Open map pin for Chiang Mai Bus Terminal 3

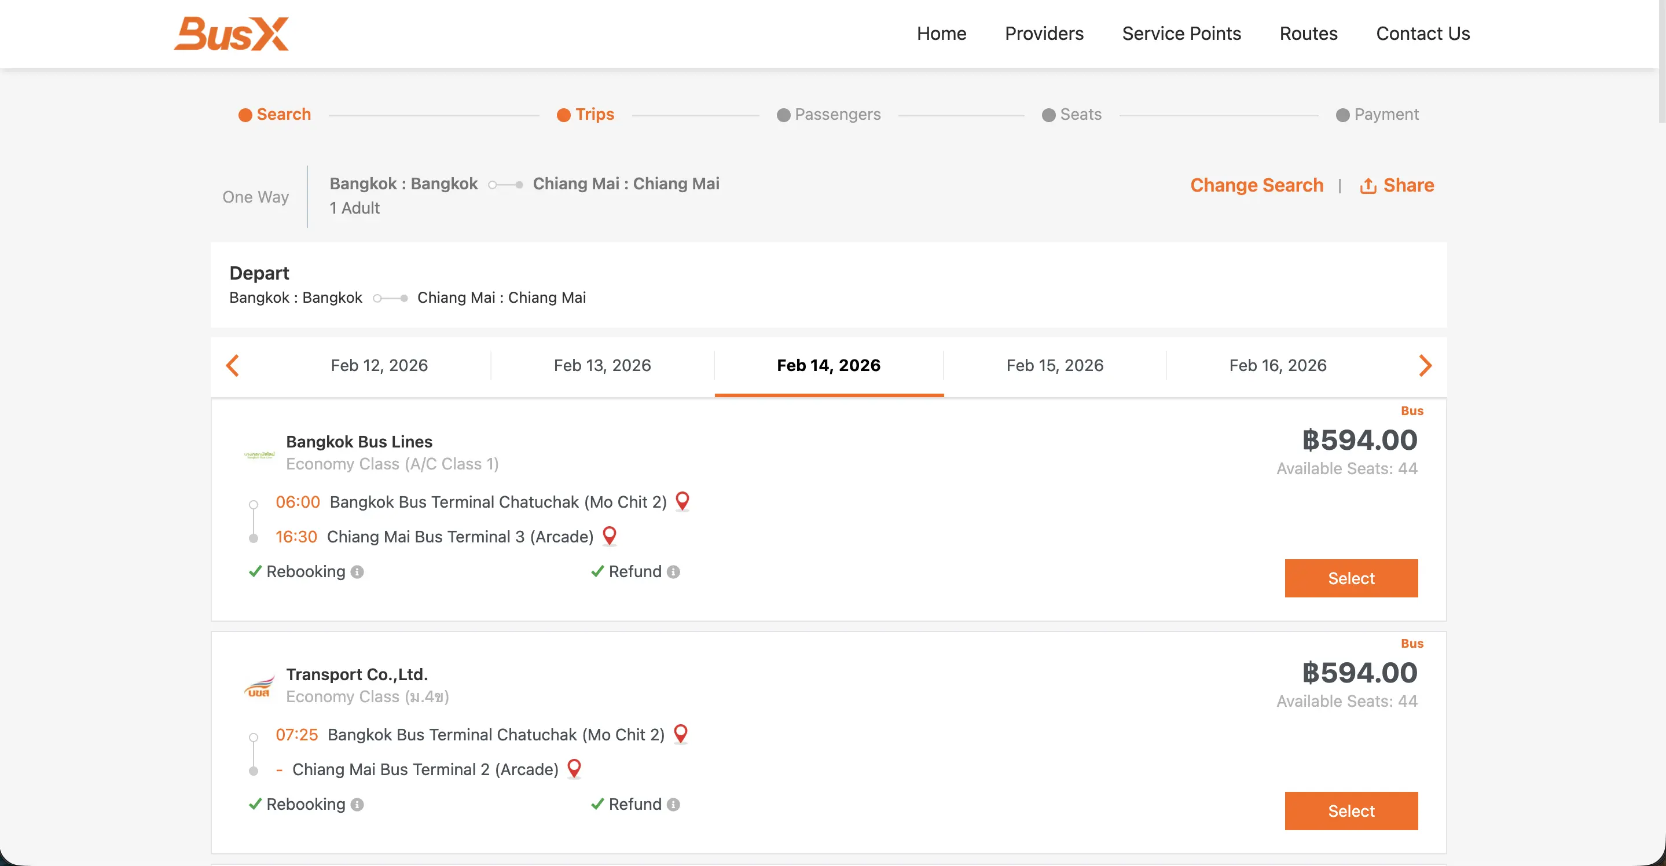[x=609, y=535]
